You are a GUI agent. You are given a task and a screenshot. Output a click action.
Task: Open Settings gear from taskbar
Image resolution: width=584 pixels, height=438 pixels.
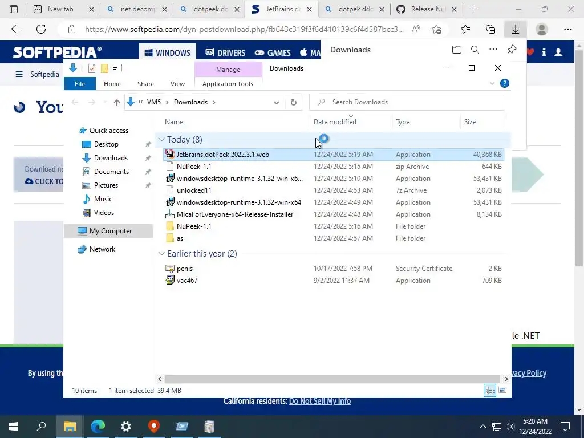tap(126, 427)
